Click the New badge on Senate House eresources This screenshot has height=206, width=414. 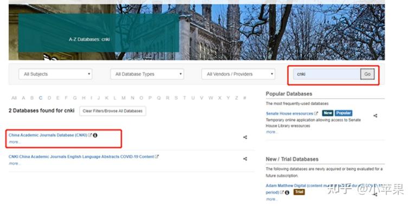328,113
